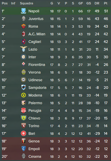
Task: Click the Fiorentina crest icon
Action: [23, 64]
